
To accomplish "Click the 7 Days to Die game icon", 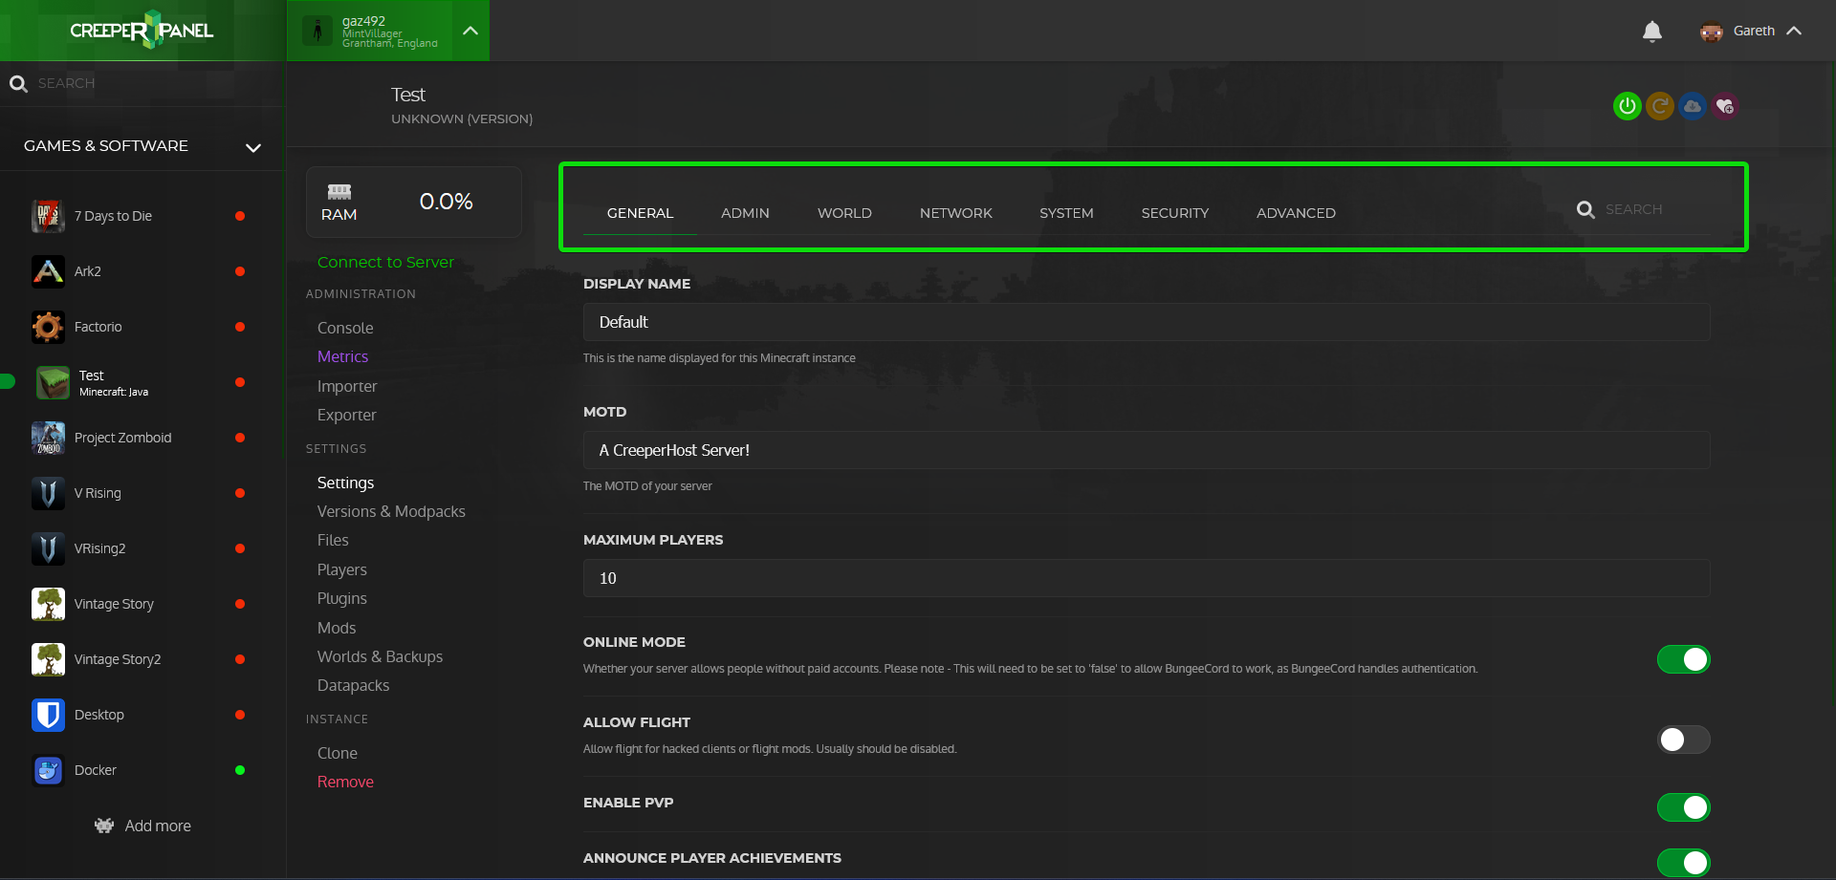I will point(48,216).
